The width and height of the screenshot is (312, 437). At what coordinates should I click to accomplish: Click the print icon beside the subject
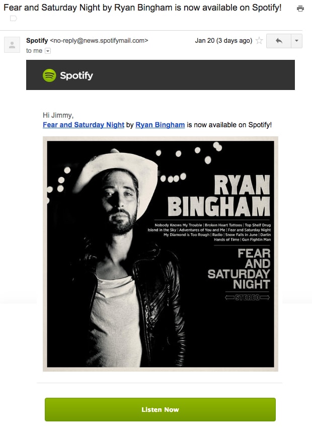point(300,9)
